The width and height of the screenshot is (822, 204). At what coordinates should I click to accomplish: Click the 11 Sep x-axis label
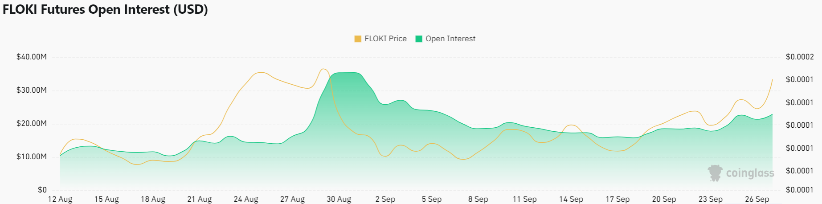[x=524, y=199]
